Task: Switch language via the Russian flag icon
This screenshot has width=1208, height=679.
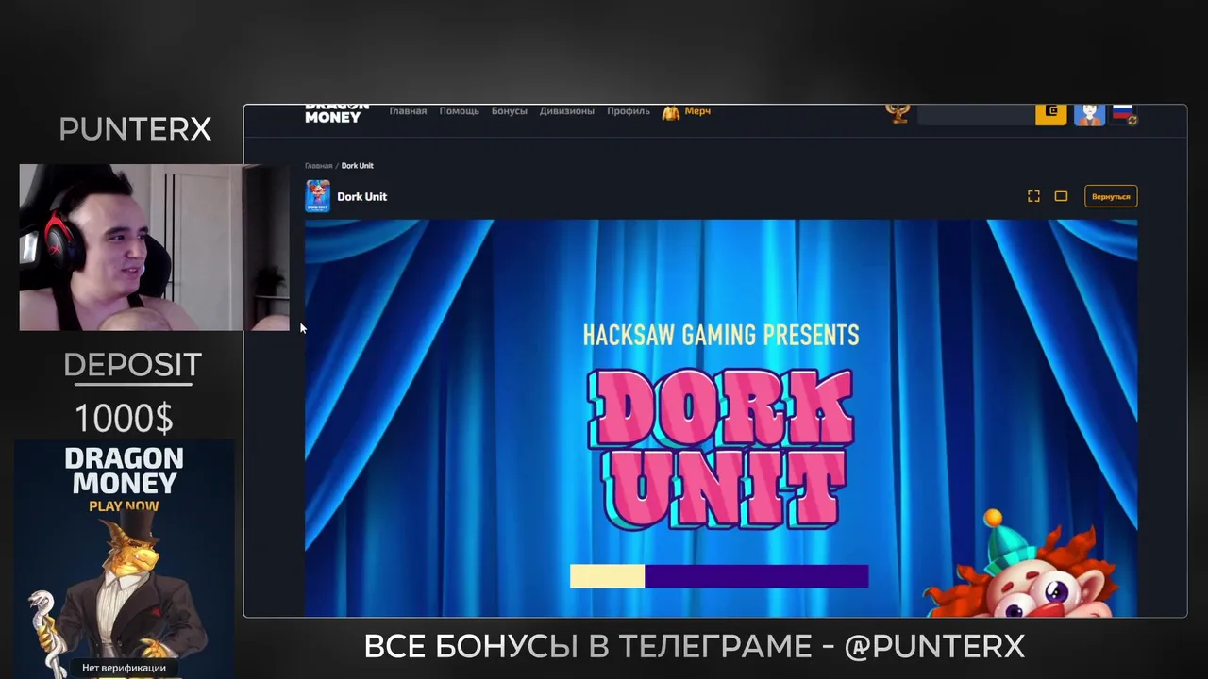Action: coord(1123,114)
